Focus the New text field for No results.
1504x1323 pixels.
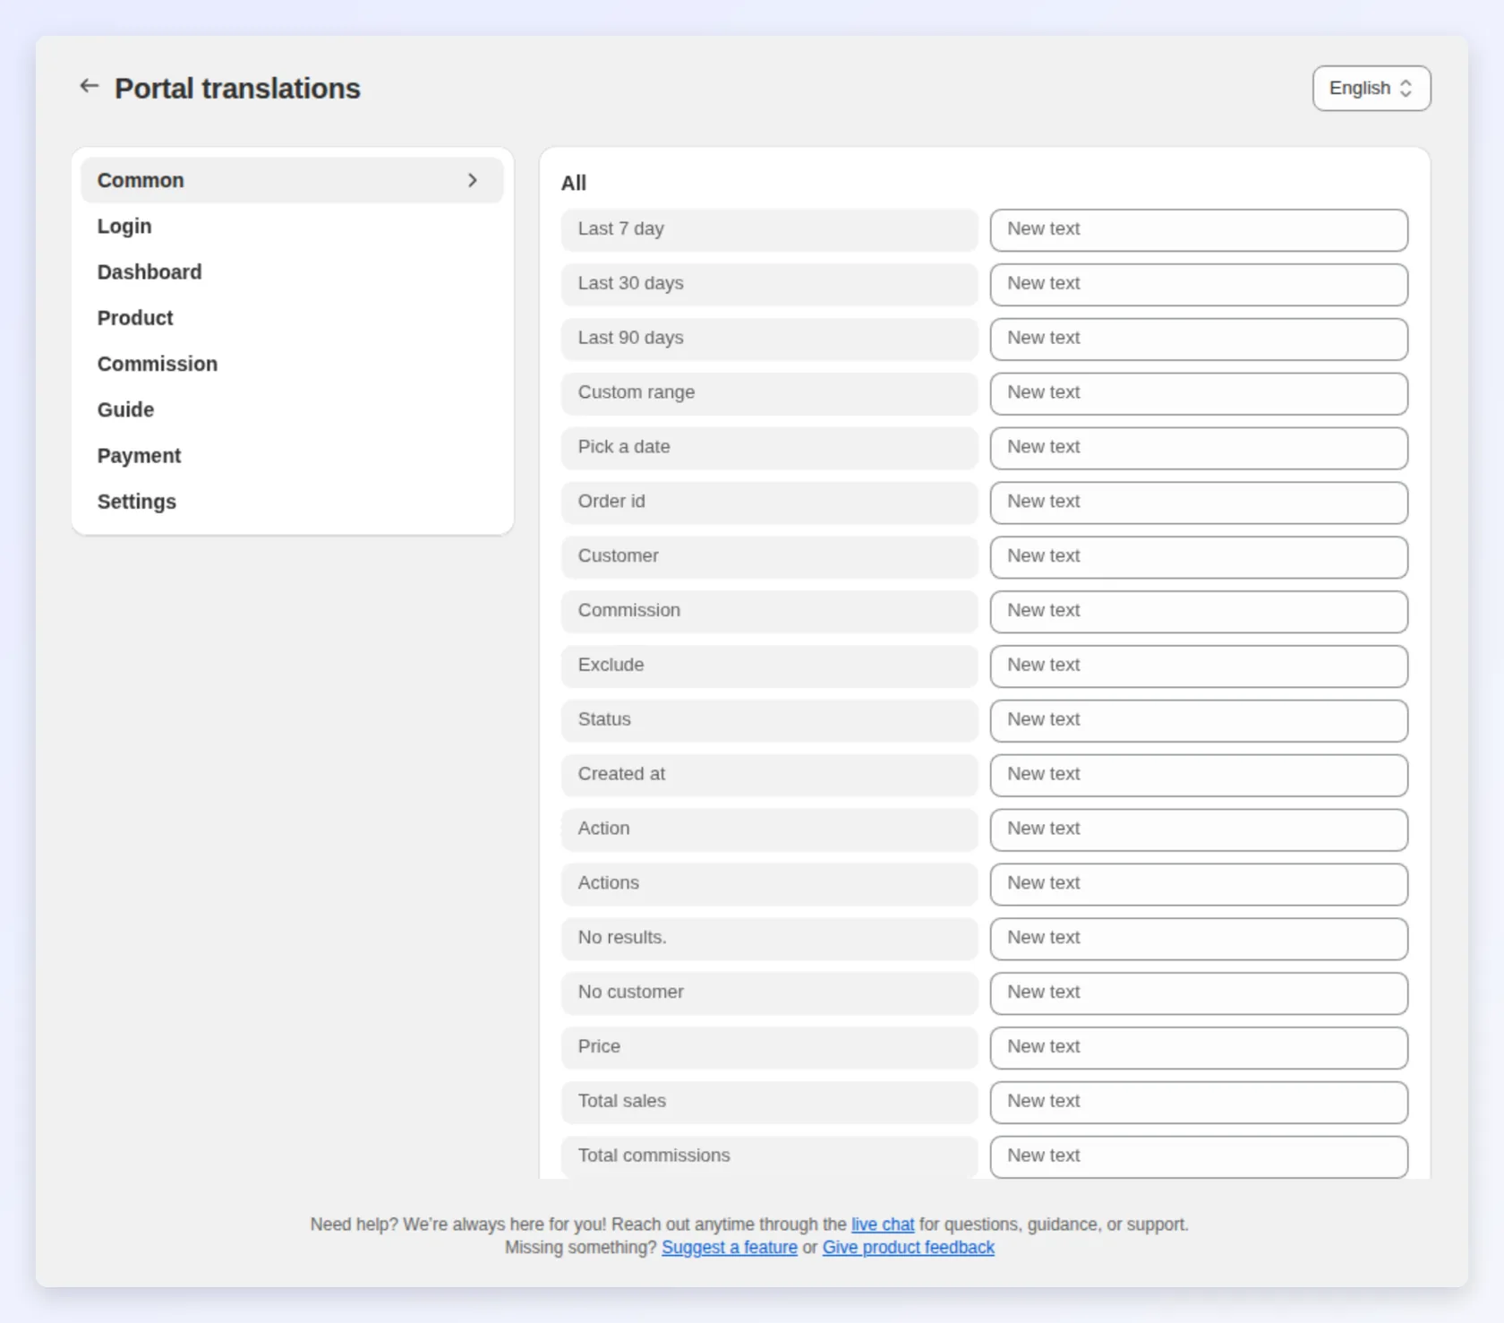pyautogui.click(x=1198, y=939)
